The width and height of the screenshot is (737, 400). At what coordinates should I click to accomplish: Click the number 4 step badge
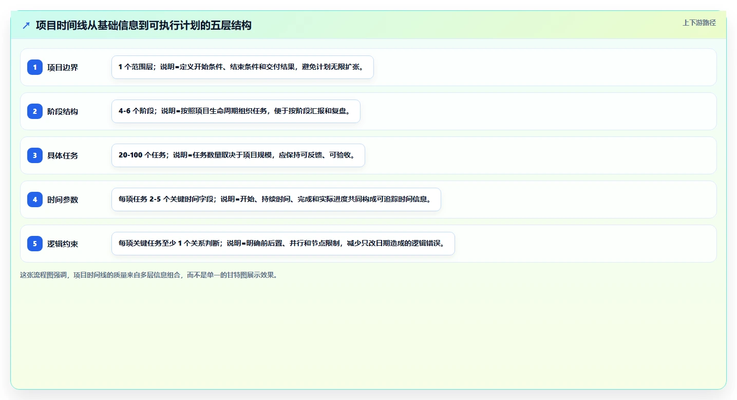coord(35,199)
